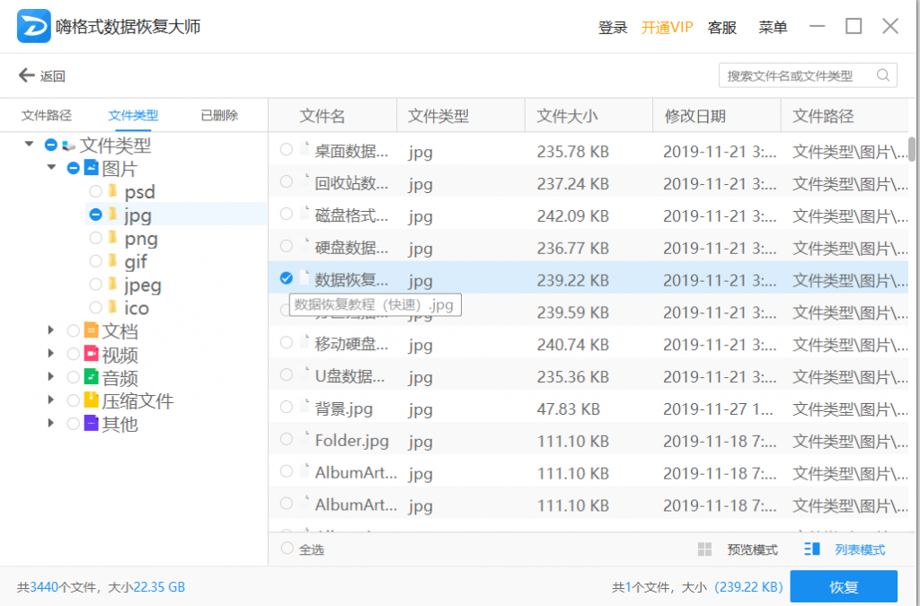920x606 pixels.
Task: Click the jpg folder icon in tree
Action: 112,215
